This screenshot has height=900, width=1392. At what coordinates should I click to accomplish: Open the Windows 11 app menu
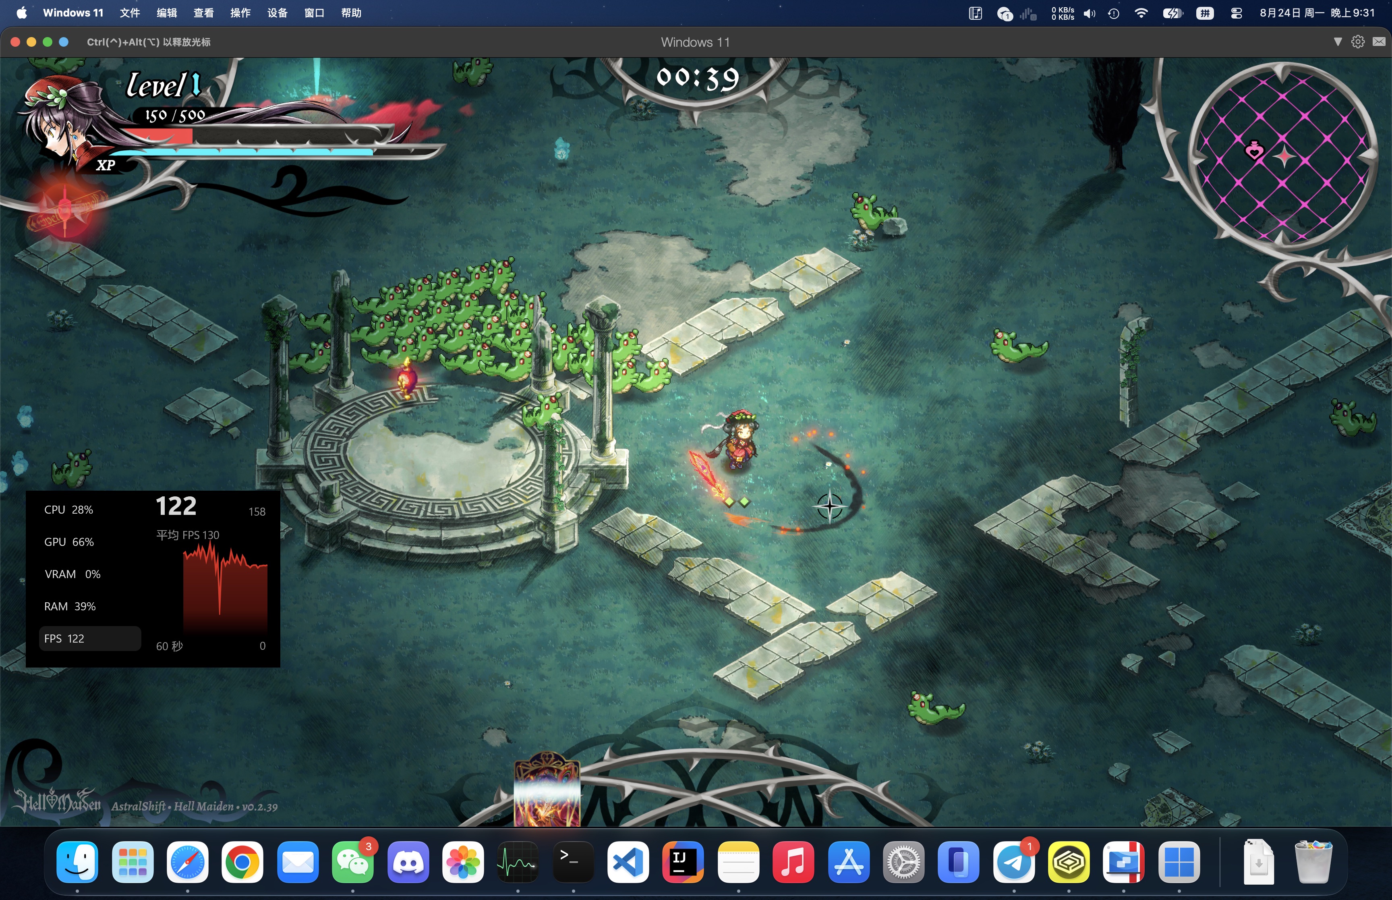coord(73,13)
